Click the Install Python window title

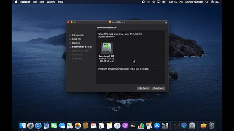pos(118,22)
